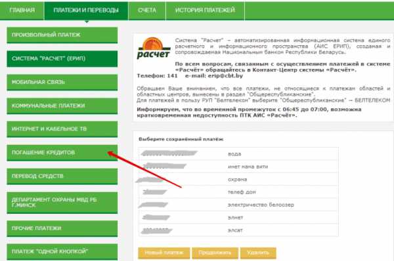
Task: Select saved payment "инет мама вити"
Action: tap(238, 167)
